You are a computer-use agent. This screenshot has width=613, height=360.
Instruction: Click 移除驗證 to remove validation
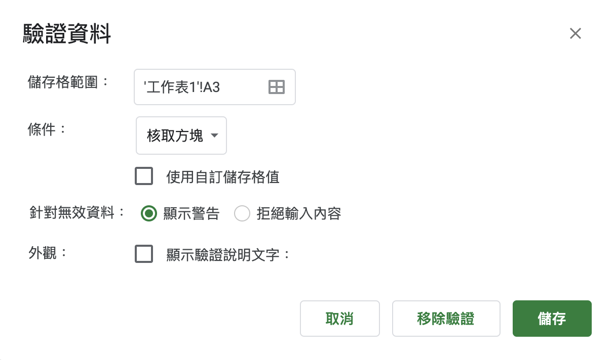pos(446,319)
